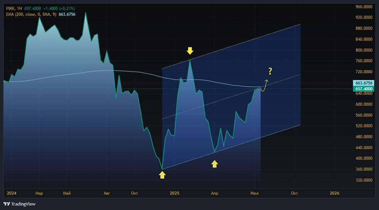
Task: Click the current price 657.4000 in legend
Action: [33, 8]
